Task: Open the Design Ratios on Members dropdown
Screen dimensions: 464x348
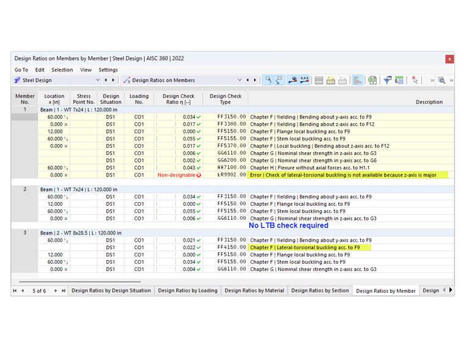Action: click(239, 80)
